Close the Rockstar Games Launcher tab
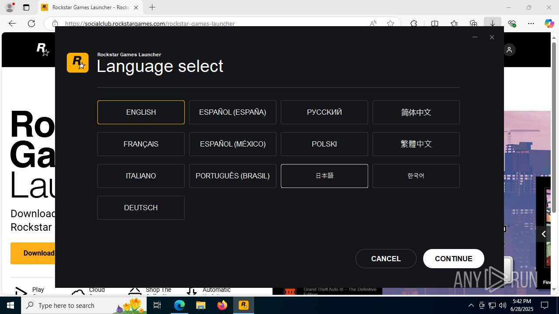This screenshot has height=314, width=559. pos(136,7)
